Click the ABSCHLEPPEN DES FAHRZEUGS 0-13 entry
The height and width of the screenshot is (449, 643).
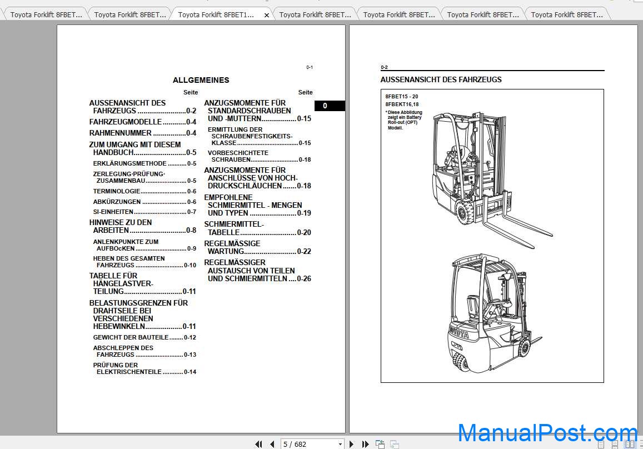coord(144,351)
